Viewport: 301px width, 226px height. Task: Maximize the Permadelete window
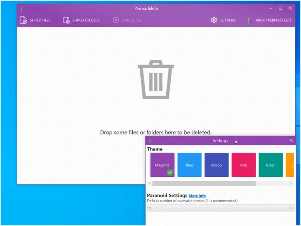280,8
